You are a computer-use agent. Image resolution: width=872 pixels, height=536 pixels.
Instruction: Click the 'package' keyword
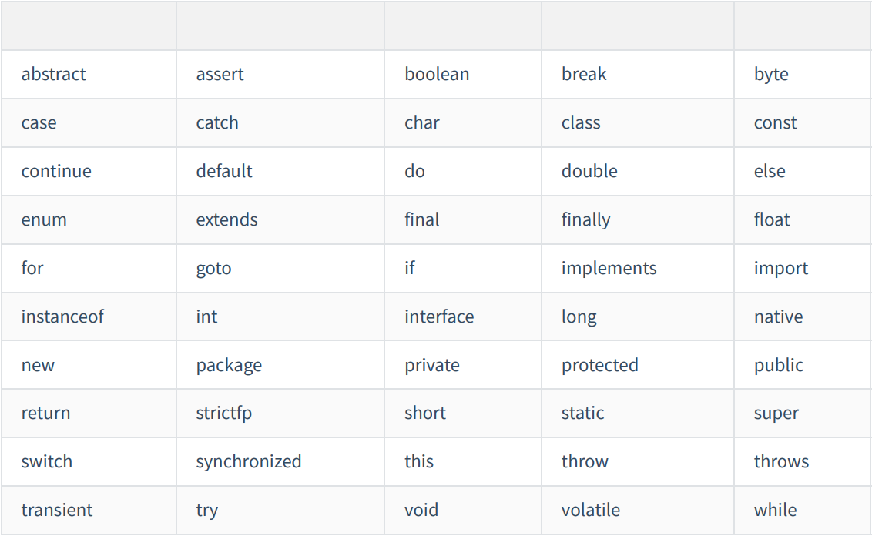[x=229, y=365]
